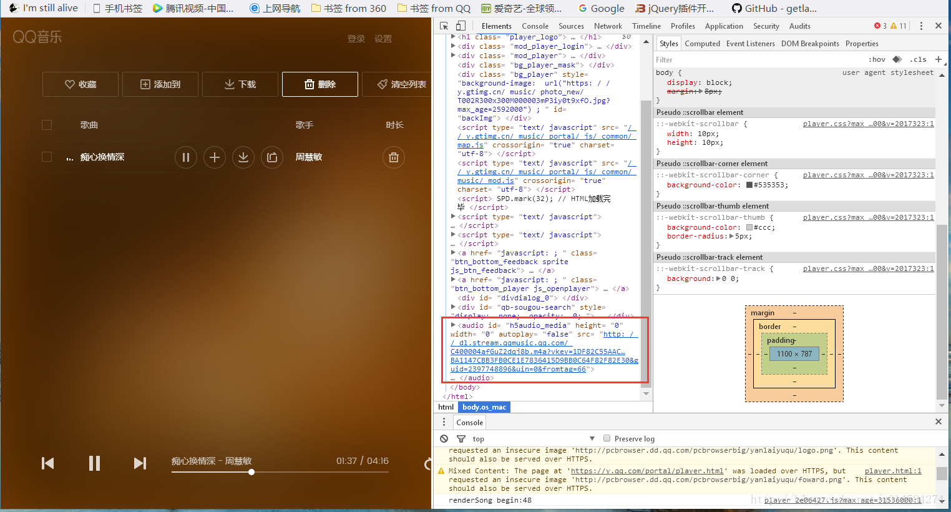Open the Google bookmark
Viewport: 951px width, 512px height.
[601, 8]
